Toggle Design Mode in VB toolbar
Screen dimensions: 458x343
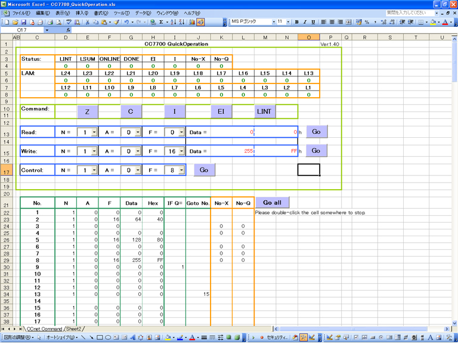pos(312,338)
